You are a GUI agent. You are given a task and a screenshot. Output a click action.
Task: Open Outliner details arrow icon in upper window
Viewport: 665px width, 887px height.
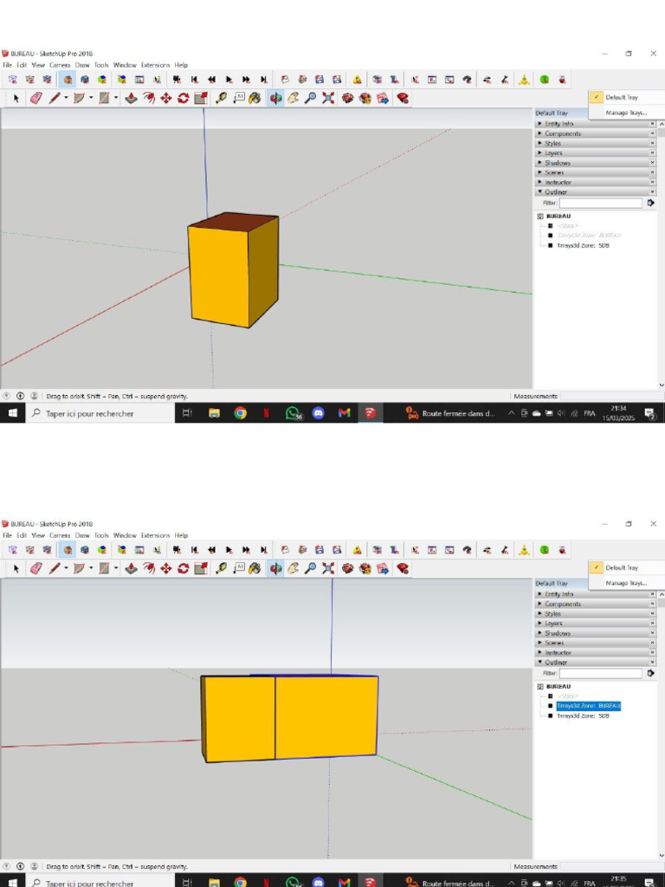650,203
